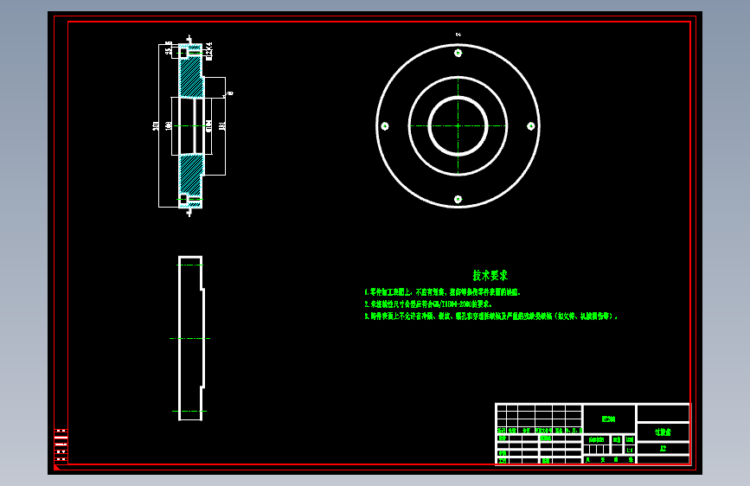Click the horizontal centerline of lower-left profile view
This screenshot has width=750, height=486.
coord(190,339)
